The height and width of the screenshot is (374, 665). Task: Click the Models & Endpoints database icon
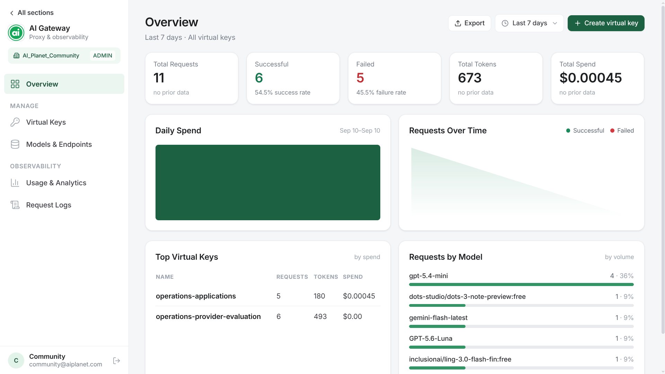coord(15,144)
